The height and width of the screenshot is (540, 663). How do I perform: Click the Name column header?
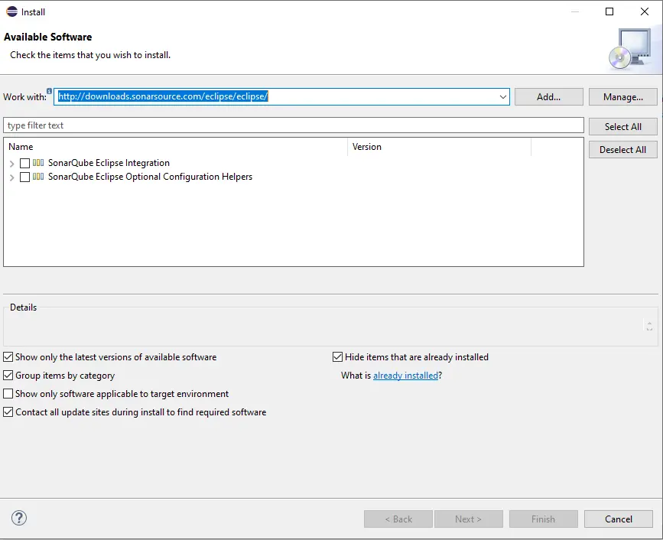coord(175,147)
